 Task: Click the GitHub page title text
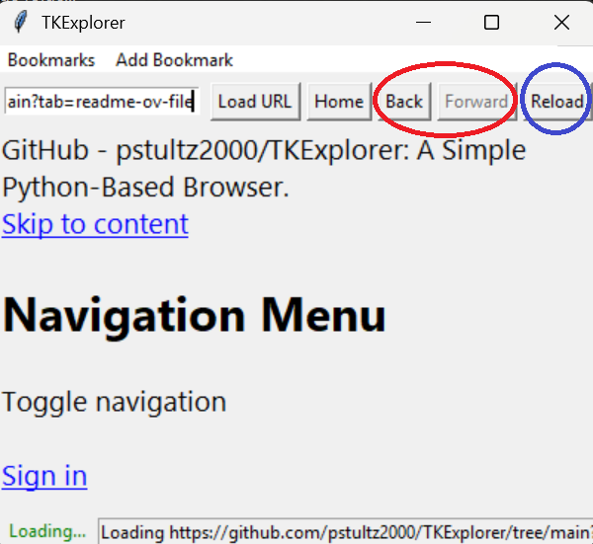coord(264,169)
